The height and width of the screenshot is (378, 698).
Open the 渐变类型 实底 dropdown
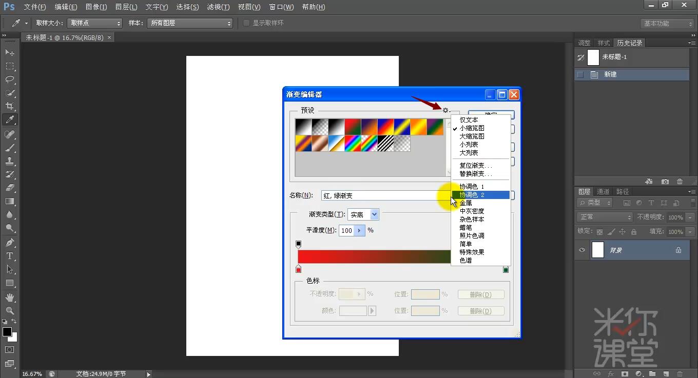(x=363, y=214)
